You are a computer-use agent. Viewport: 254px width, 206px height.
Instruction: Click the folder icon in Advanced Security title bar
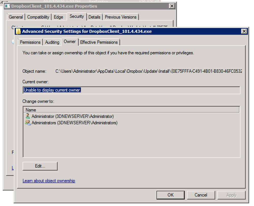point(18,31)
